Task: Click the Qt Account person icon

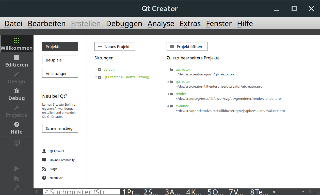Action: pos(44,151)
